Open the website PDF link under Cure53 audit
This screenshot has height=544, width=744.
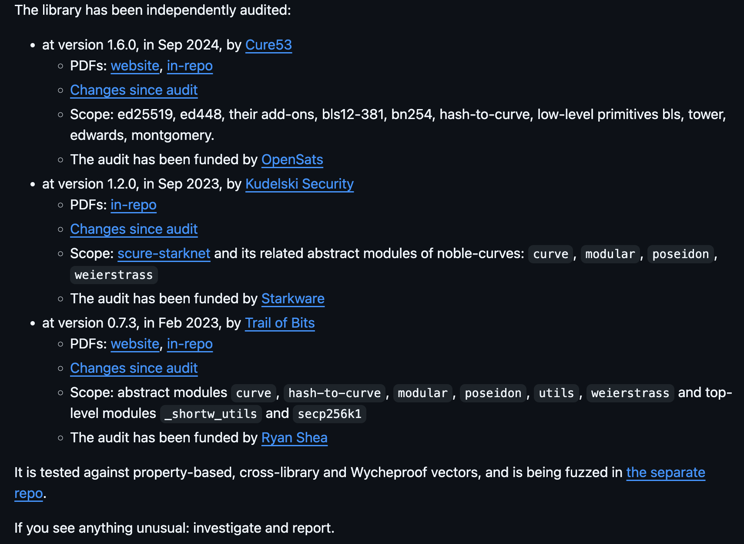(135, 66)
